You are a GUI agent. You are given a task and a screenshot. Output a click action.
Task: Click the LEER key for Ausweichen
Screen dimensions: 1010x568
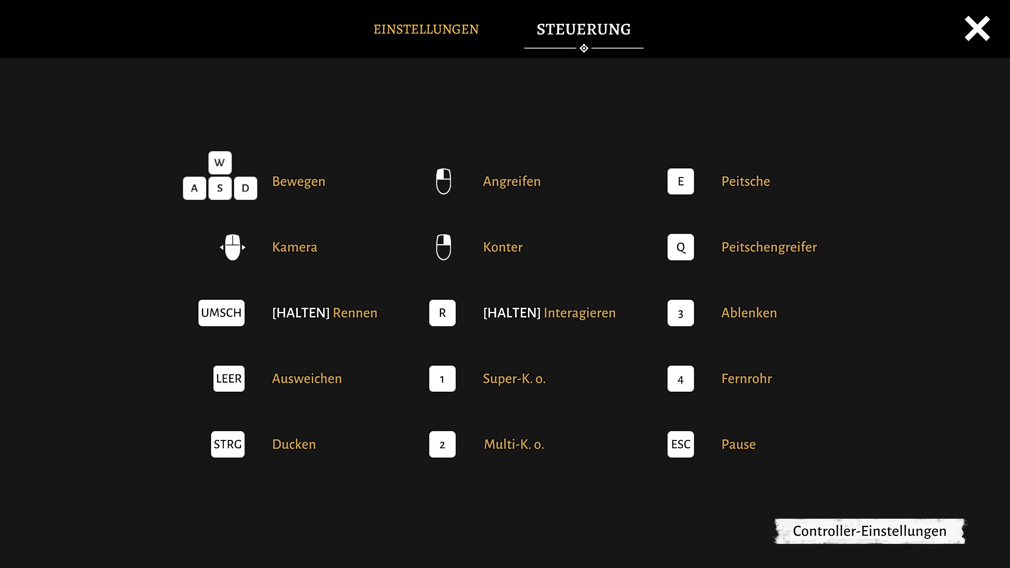click(229, 379)
